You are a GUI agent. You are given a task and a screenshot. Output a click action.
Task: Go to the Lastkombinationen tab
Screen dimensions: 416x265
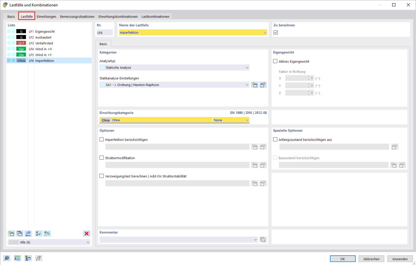coord(155,17)
